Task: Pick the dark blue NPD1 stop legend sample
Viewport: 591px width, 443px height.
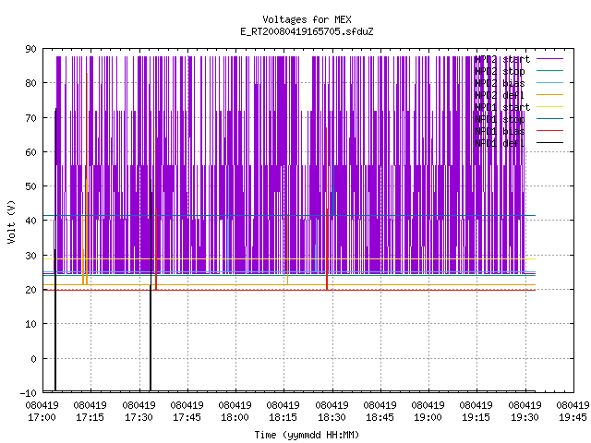Action: point(549,119)
